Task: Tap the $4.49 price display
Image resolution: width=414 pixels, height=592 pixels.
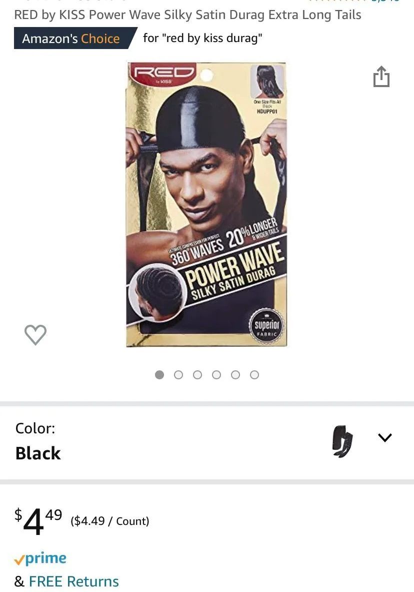Action: [x=38, y=520]
